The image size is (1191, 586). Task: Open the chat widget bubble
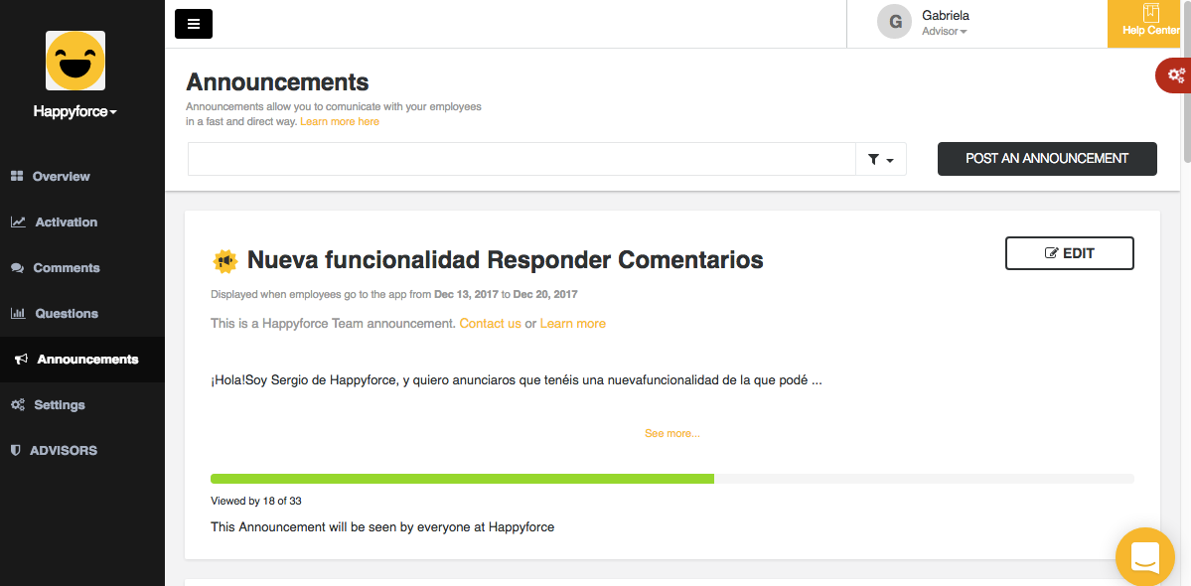(1144, 556)
